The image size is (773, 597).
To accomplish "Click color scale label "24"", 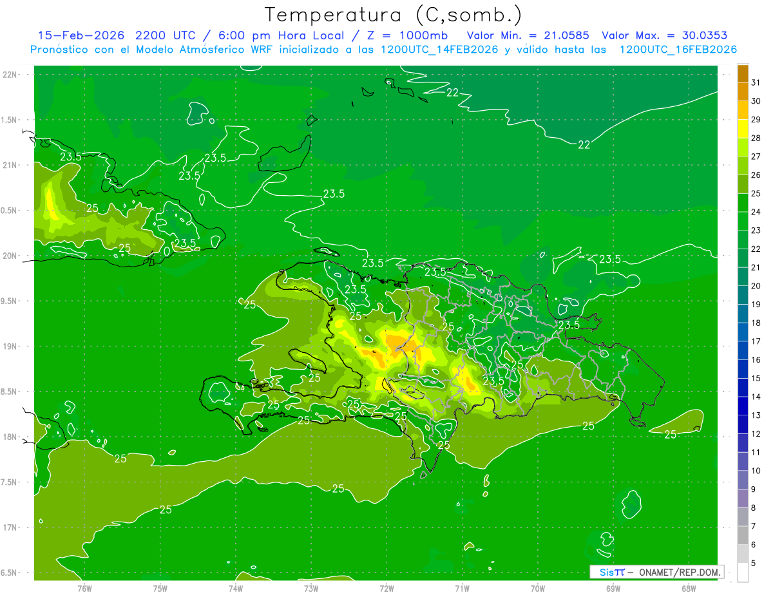I will tap(756, 212).
